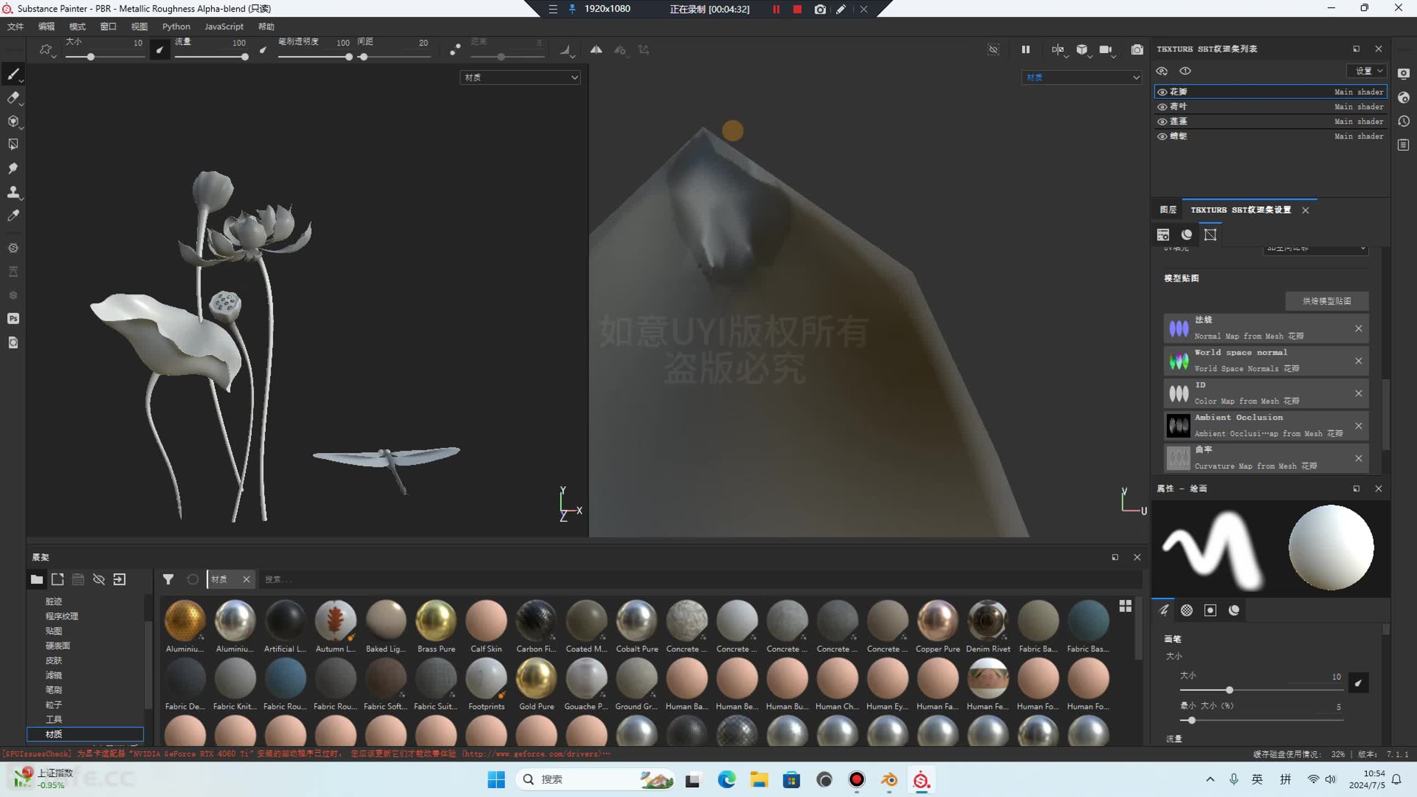Clear the 材质 filter tag in shelf
Image resolution: width=1417 pixels, height=797 pixels.
[246, 579]
